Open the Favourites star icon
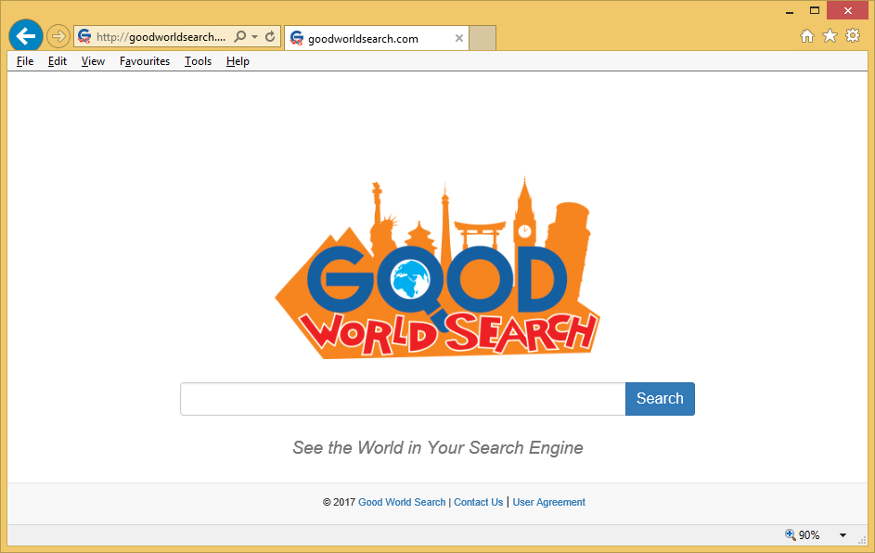Screen dimensions: 875x553 pyautogui.click(x=830, y=36)
